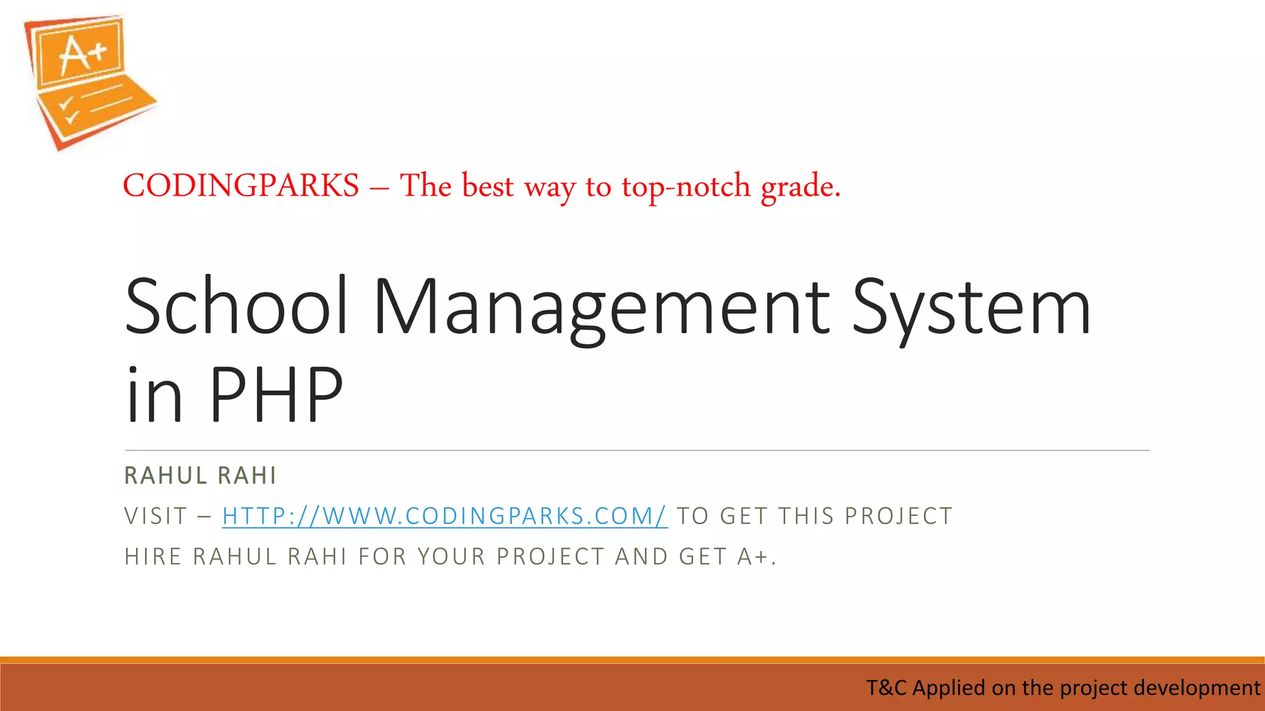Open the HTTP://WWW.CODINGPARKS.COM/ hyperlink
The width and height of the screenshot is (1265, 711).
445,516
